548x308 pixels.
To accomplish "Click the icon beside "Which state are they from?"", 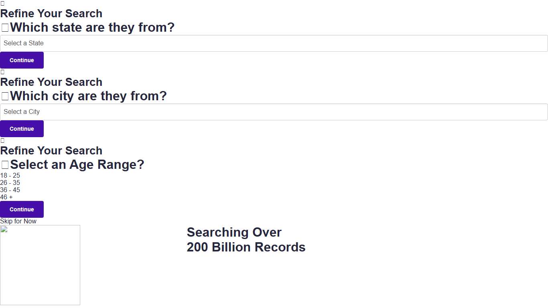I will (5, 28).
